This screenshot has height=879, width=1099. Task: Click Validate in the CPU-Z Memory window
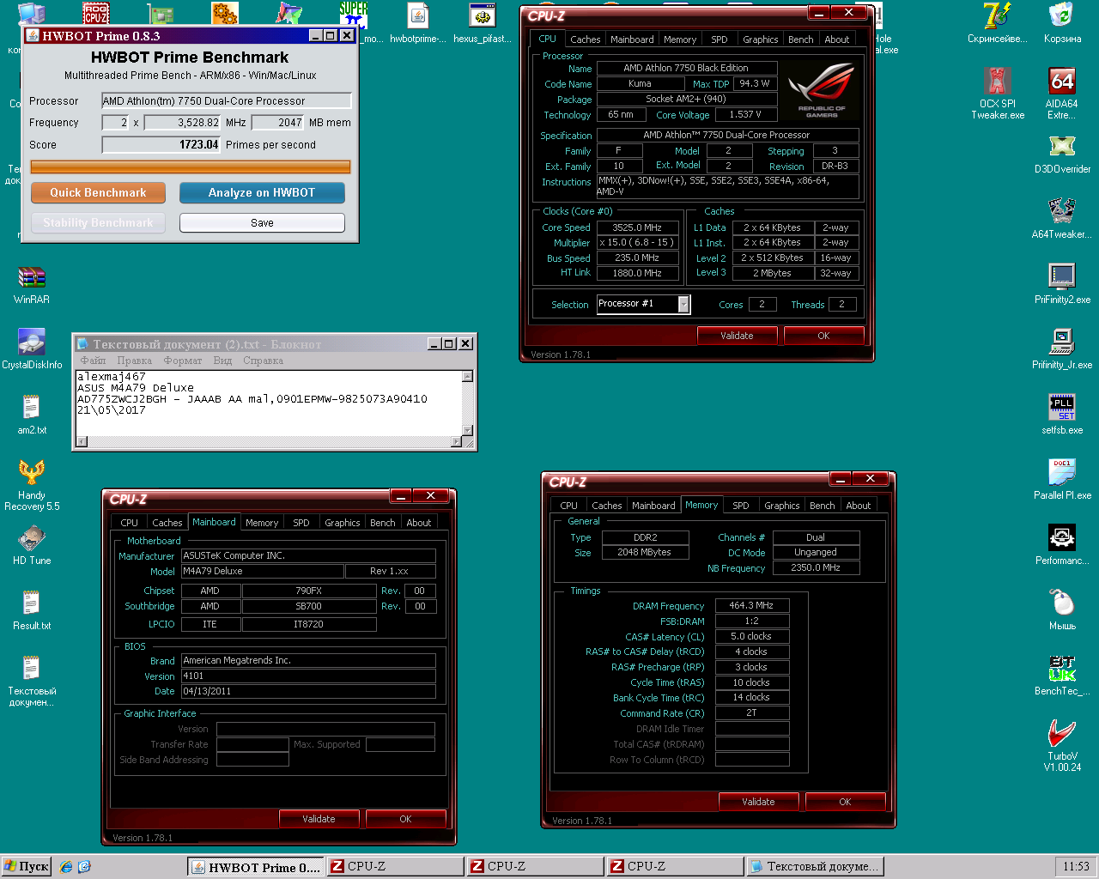(x=758, y=802)
